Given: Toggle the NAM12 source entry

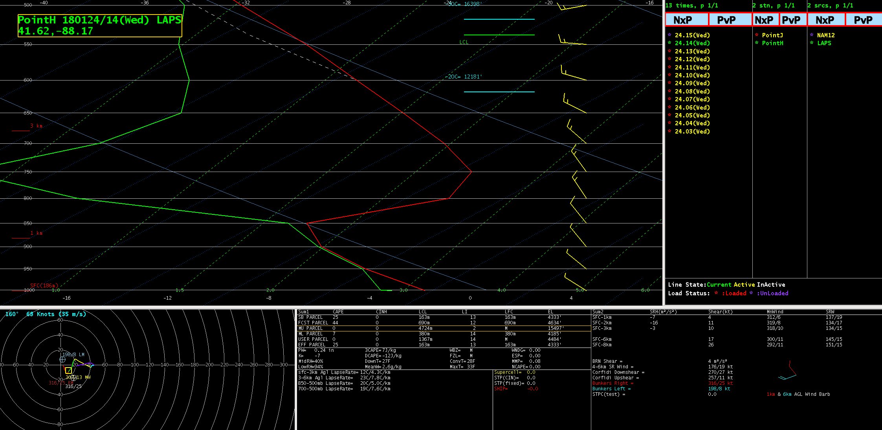Looking at the screenshot, I should point(825,35).
